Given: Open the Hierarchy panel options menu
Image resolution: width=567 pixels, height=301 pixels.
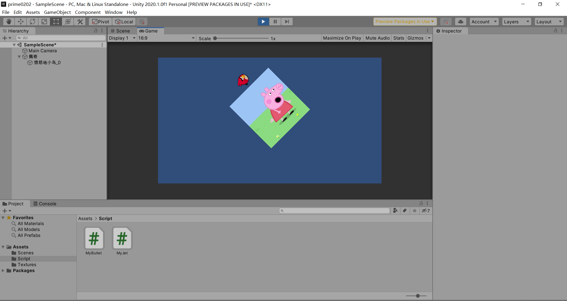Looking at the screenshot, I should [x=102, y=30].
